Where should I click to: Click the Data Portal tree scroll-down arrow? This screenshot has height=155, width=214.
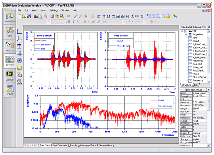[x=208, y=81]
